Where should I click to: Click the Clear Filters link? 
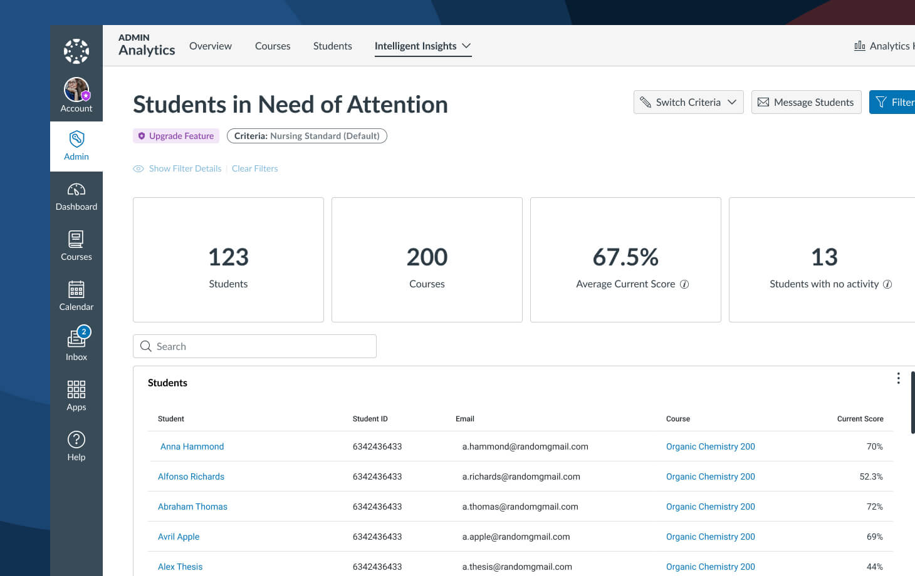254,168
